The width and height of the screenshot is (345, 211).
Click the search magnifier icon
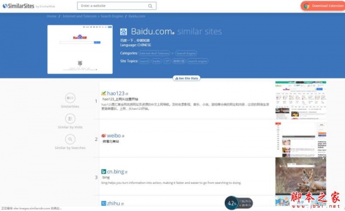pyautogui.click(x=150, y=6)
